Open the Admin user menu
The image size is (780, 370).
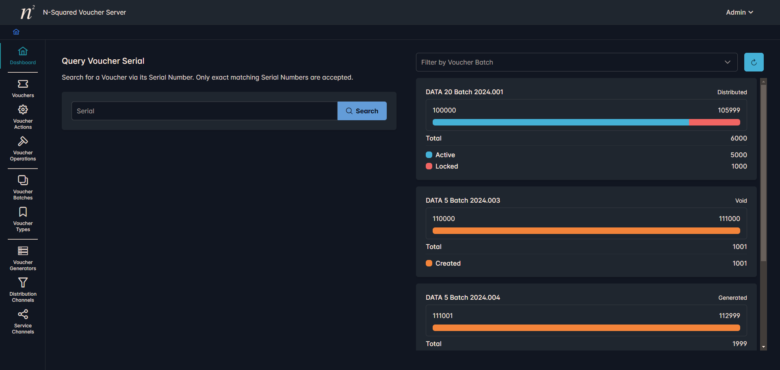[739, 12]
